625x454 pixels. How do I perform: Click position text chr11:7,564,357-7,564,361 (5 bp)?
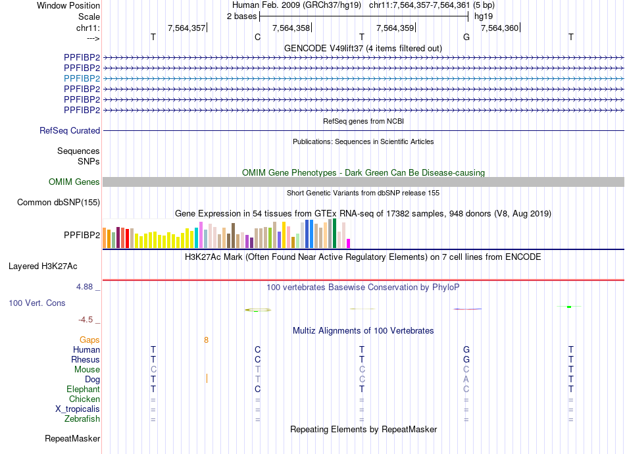coord(432,5)
